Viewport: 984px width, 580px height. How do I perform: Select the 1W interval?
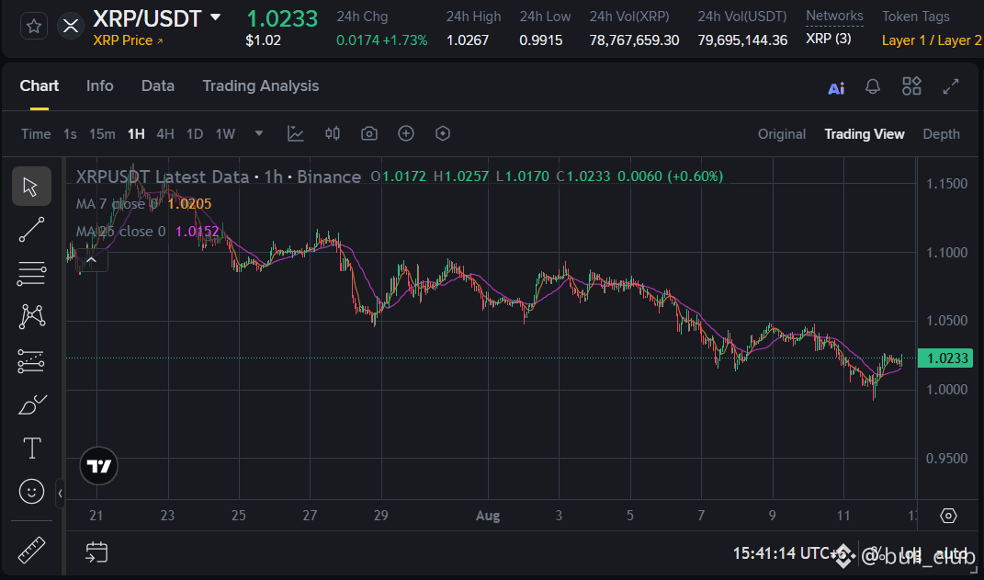click(225, 133)
